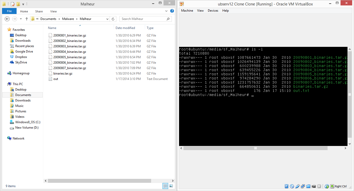Click the mouse integration icon in VirtualBox
Image resolution: width=354 pixels, height=191 pixels.
coord(327,186)
